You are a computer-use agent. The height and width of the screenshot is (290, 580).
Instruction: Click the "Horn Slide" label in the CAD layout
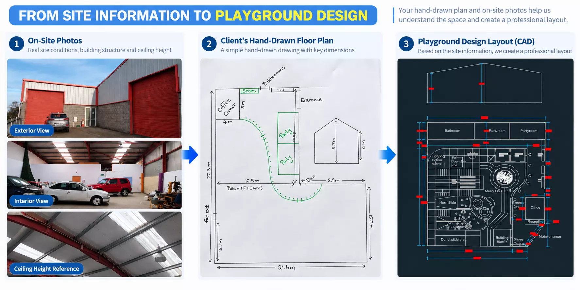point(448,202)
